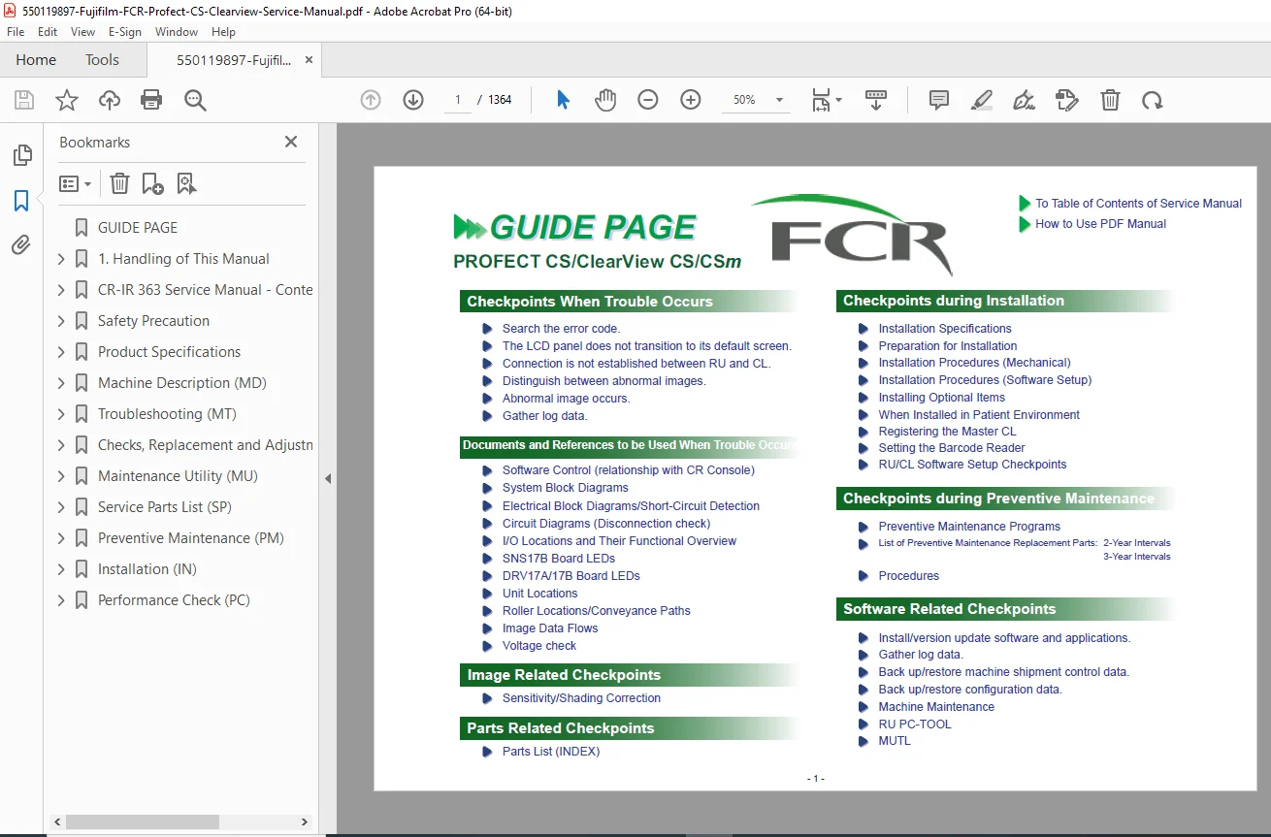Close the Bookmarks panel

coord(291,142)
